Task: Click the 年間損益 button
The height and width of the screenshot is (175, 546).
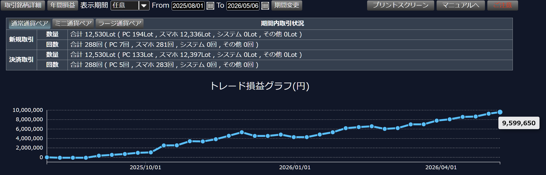Action: pyautogui.click(x=63, y=5)
